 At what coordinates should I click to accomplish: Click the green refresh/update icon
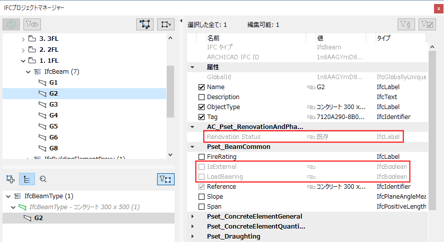[11, 24]
